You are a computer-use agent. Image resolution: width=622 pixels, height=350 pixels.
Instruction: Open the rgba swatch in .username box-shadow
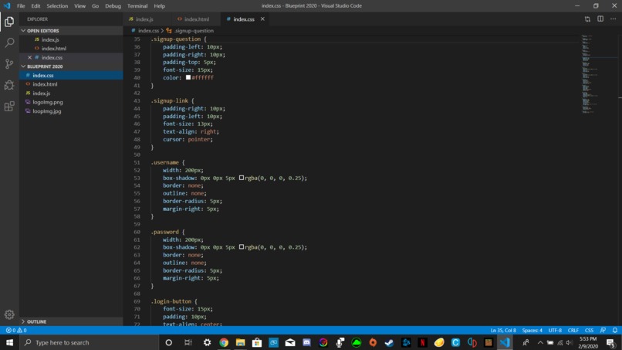click(x=242, y=178)
